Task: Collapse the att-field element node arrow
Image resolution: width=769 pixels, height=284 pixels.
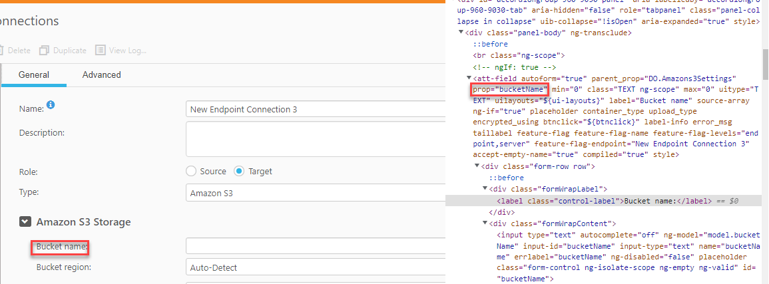Action: pos(469,78)
